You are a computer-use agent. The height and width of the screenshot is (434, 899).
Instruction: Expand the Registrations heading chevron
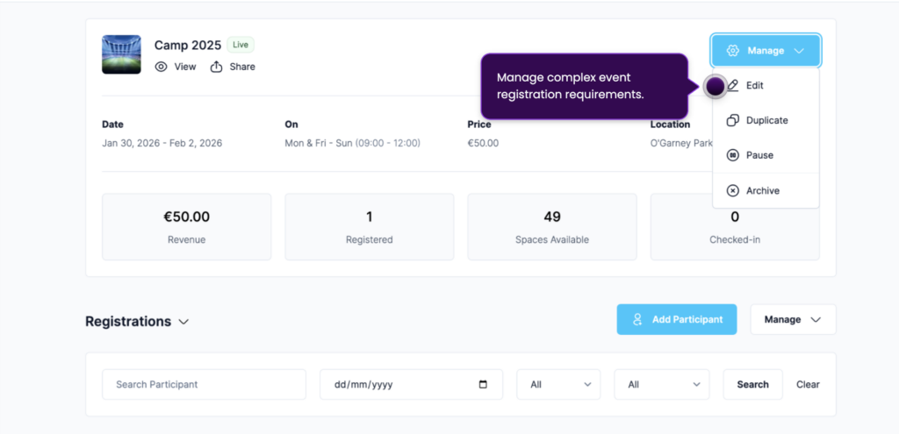183,322
